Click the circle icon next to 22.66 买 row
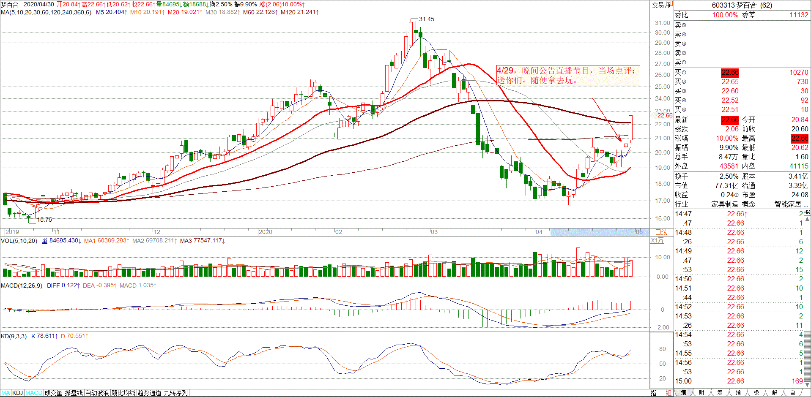 [684, 73]
